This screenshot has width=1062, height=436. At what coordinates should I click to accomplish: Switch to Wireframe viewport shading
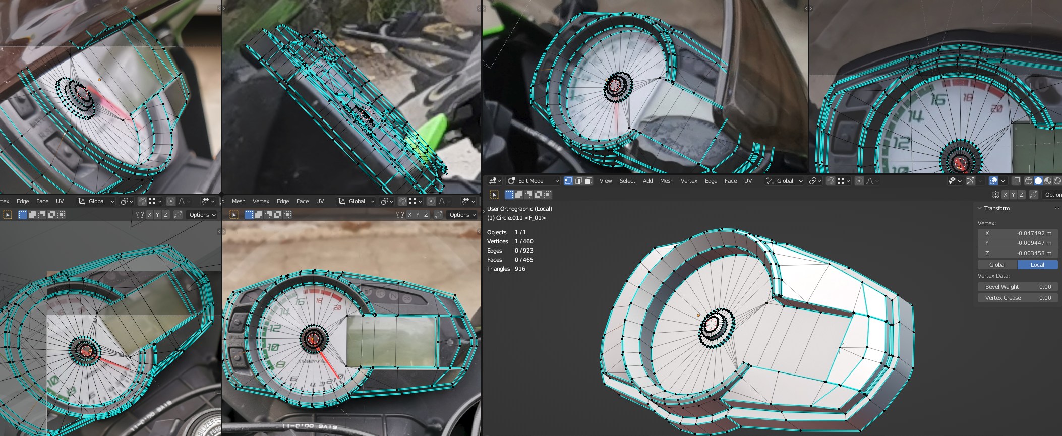[1029, 181]
